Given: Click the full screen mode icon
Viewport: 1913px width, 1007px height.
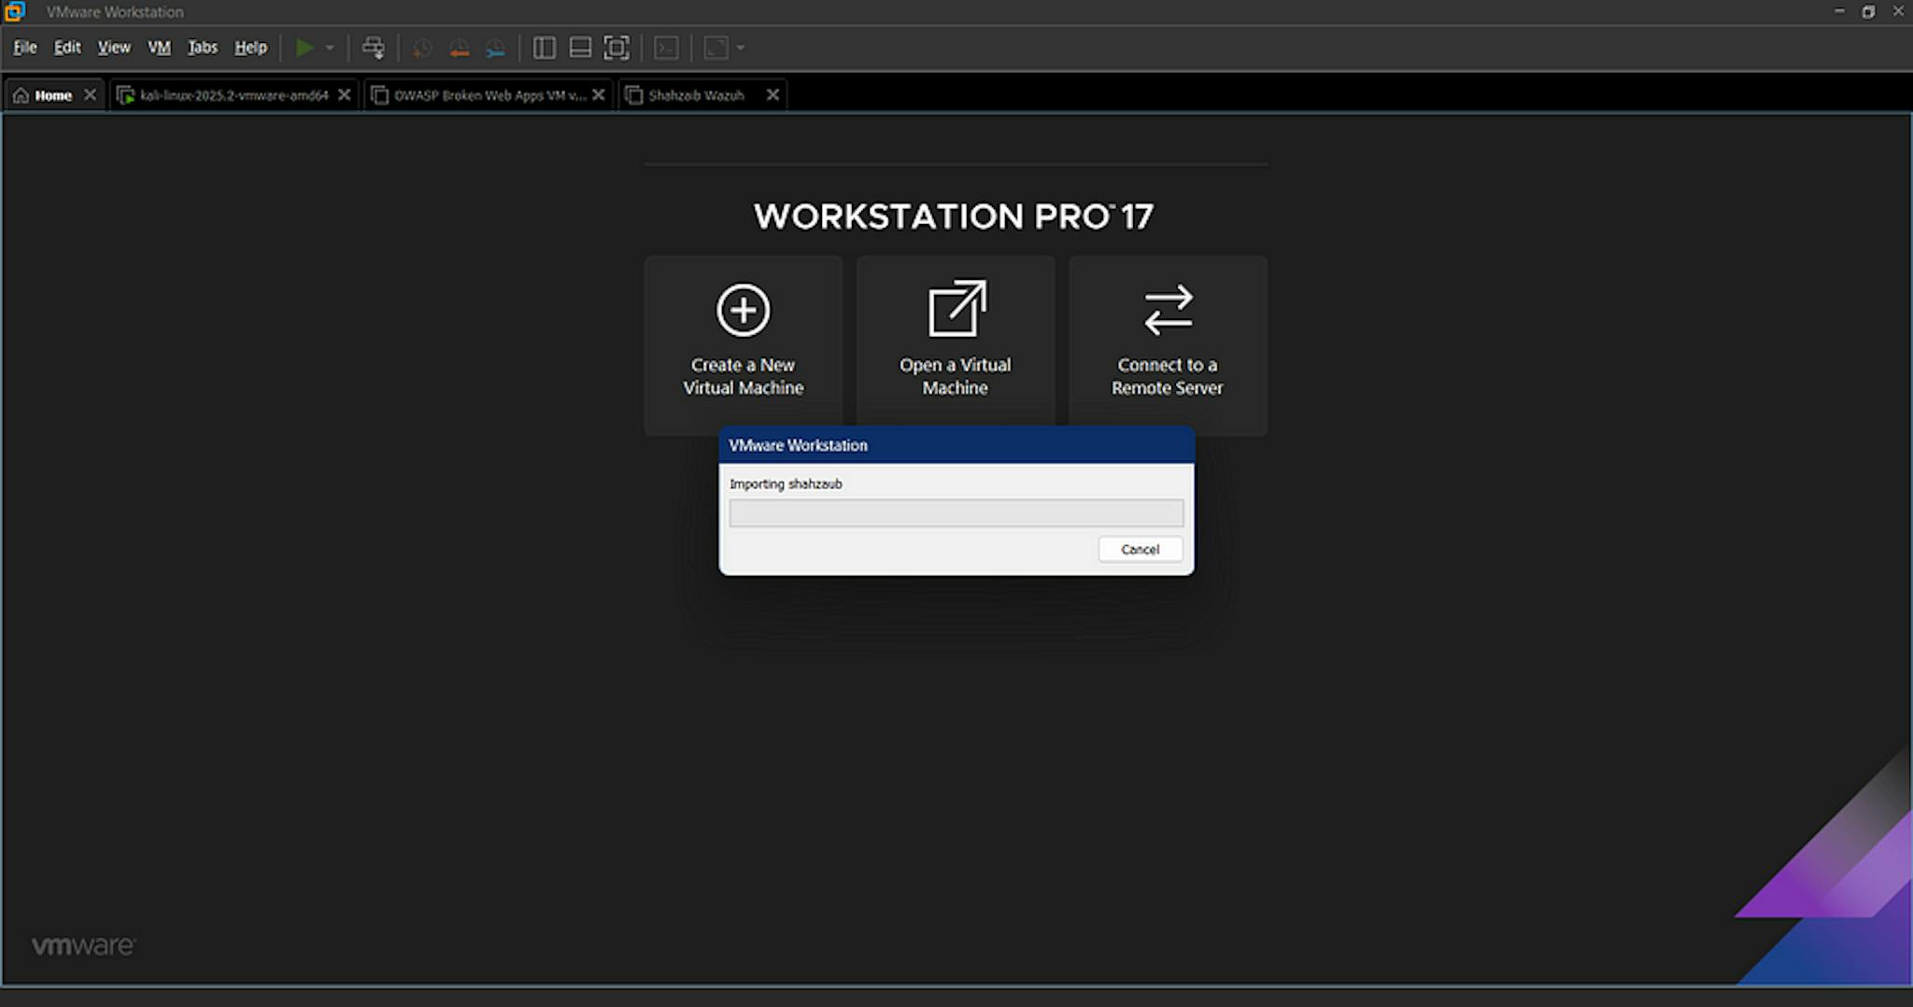Looking at the screenshot, I should (x=616, y=48).
